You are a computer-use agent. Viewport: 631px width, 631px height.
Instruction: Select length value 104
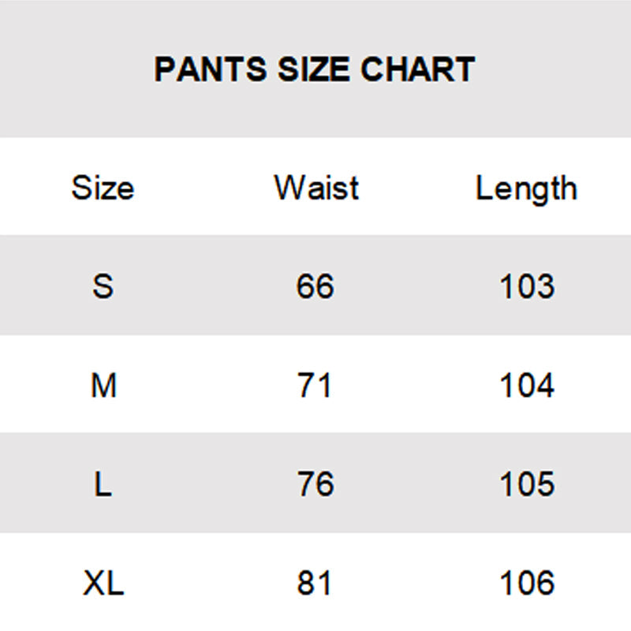[x=527, y=386]
